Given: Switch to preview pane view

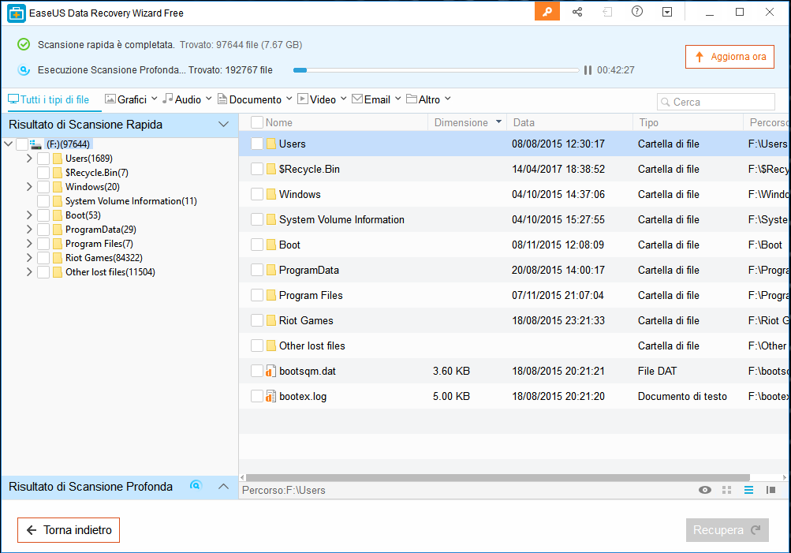Looking at the screenshot, I should coord(770,490).
